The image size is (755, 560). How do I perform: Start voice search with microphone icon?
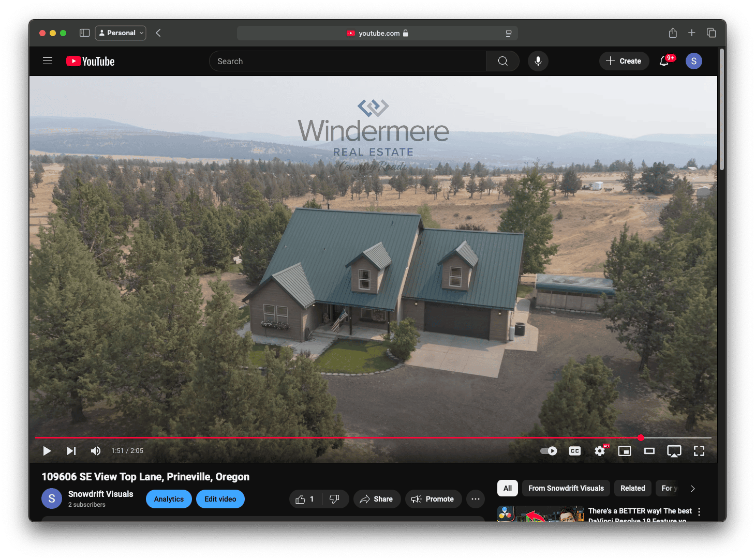[538, 61]
